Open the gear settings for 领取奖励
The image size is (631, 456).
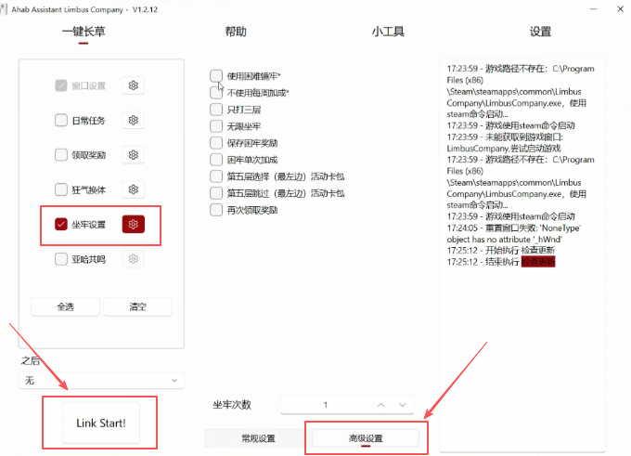tap(135, 155)
